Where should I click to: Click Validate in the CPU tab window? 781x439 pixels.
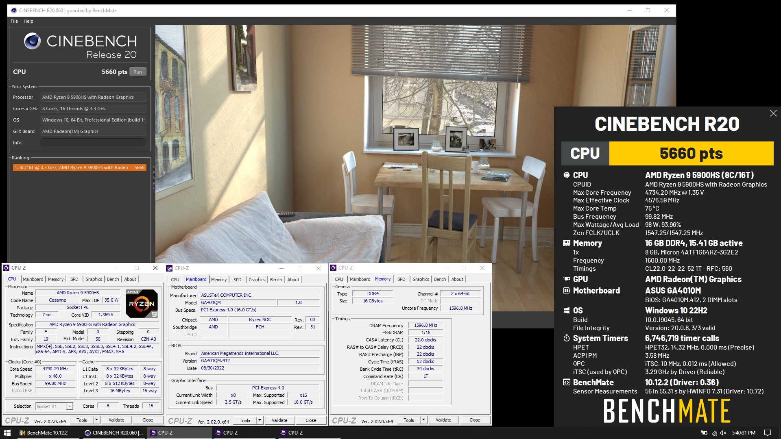pos(116,420)
